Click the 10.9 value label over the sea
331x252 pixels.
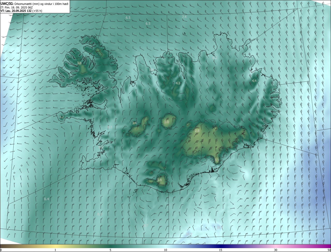pos(189,234)
